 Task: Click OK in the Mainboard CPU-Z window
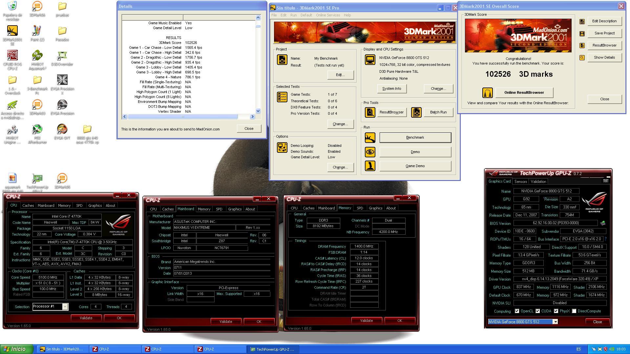tap(259, 322)
